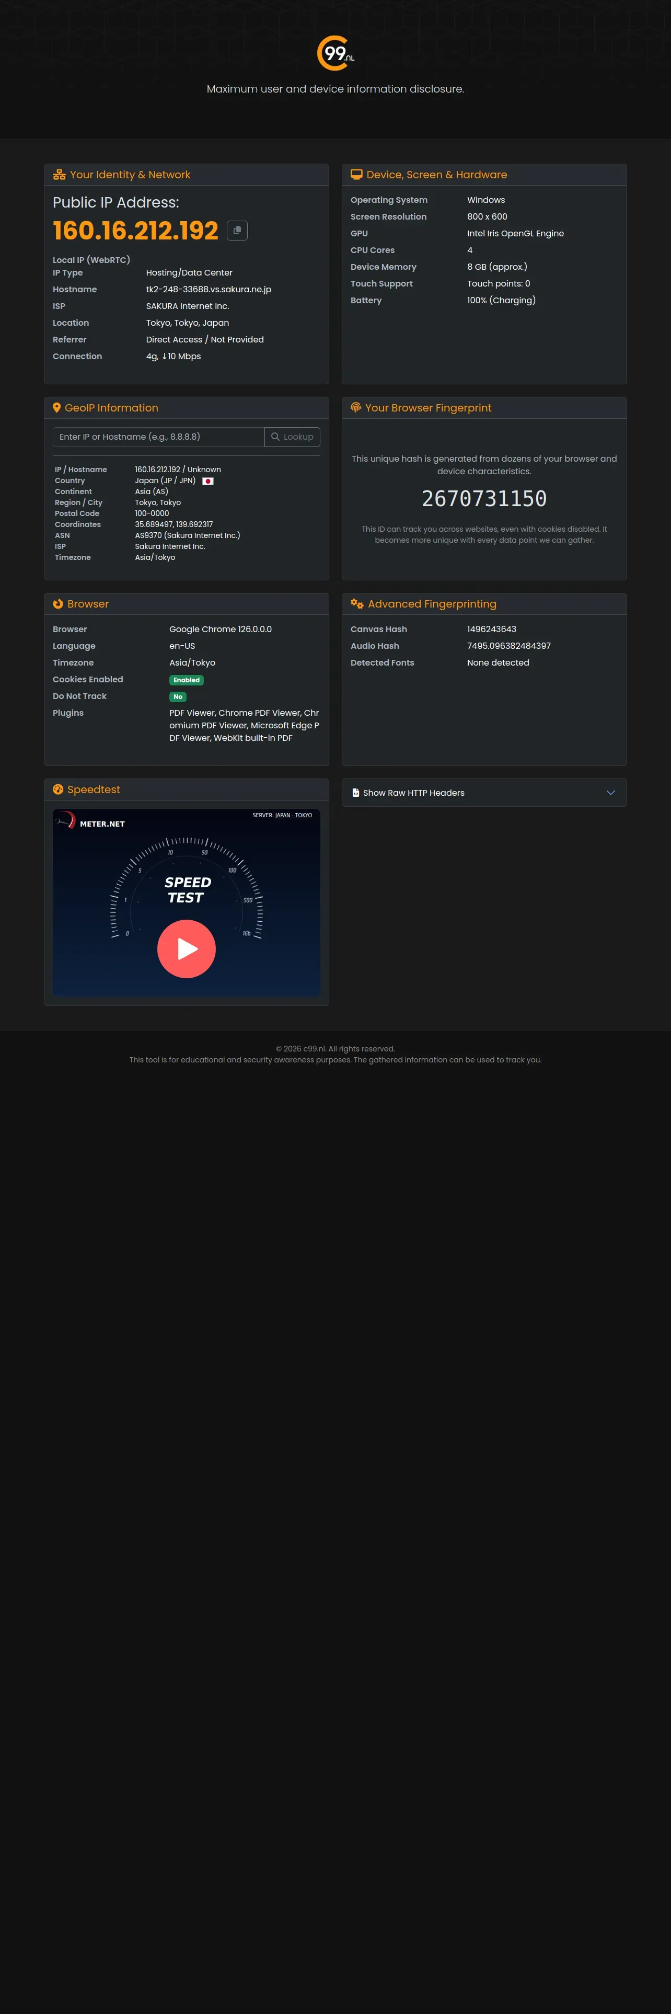
Task: Copy the public IP address using copy icon
Action: pos(237,231)
